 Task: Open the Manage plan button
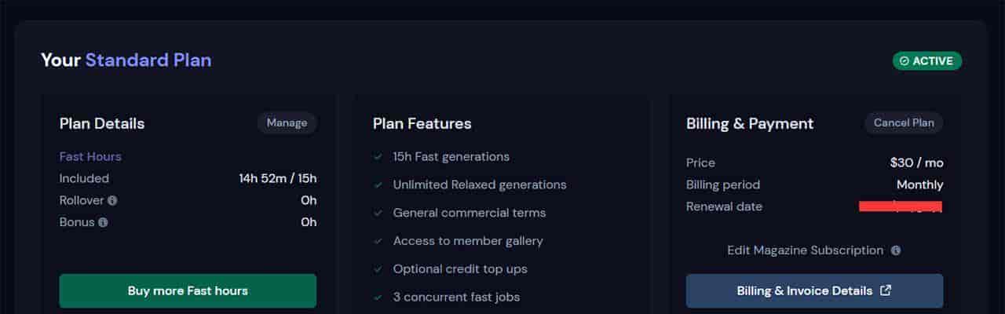pyautogui.click(x=287, y=123)
